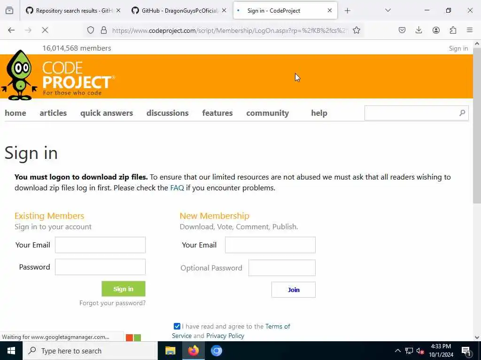Stop page loading with the X icon
This screenshot has width=481, height=360.
[x=45, y=30]
